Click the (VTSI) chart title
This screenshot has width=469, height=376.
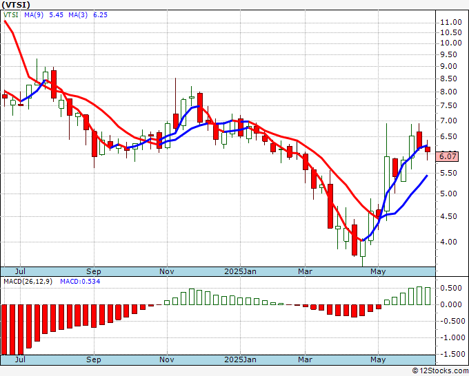(16, 5)
